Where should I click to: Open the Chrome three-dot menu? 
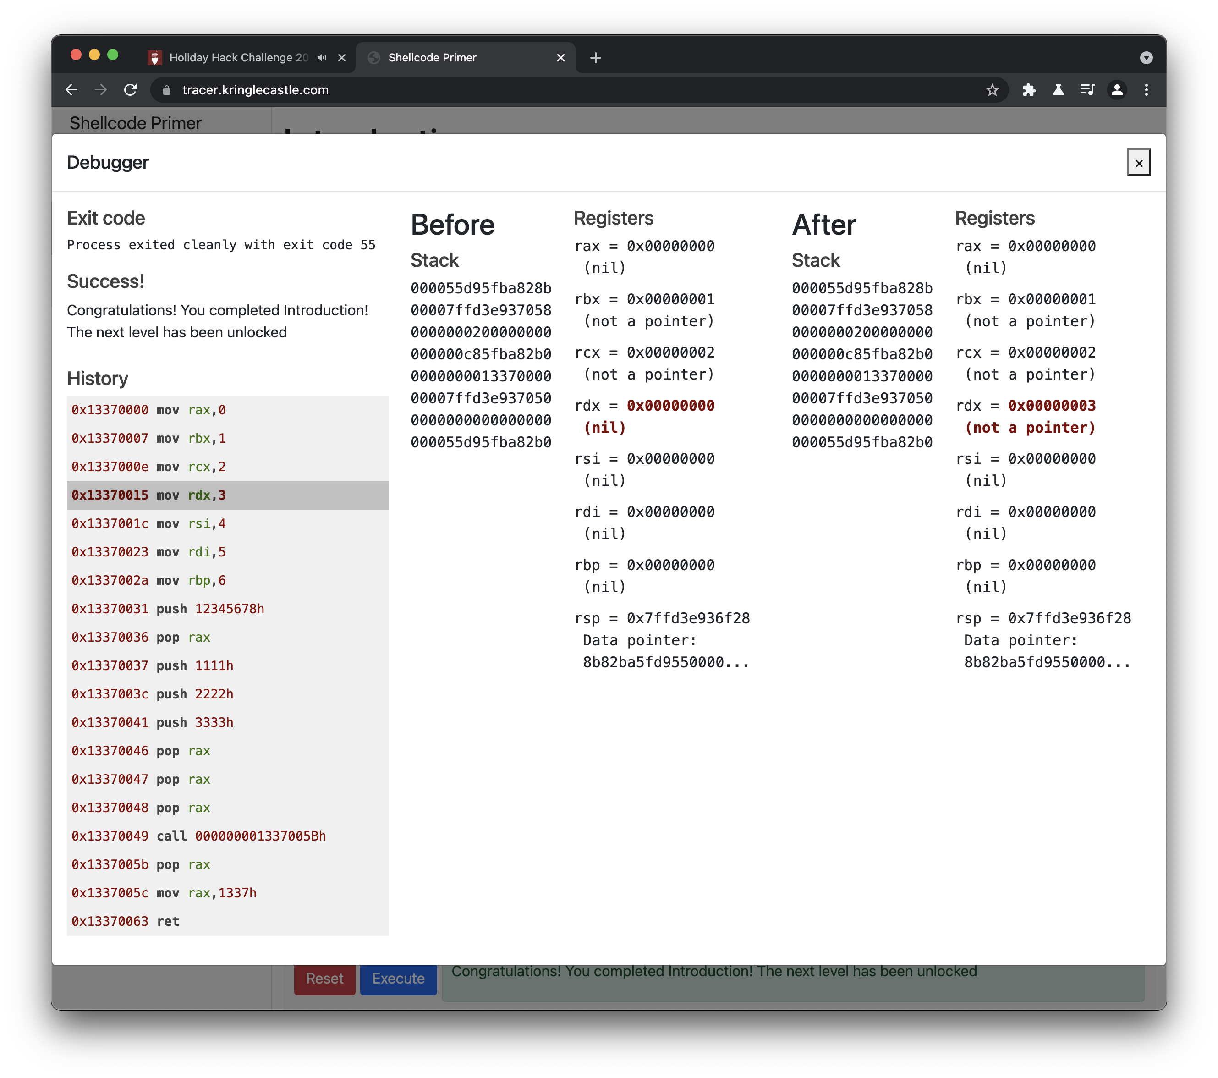click(1147, 90)
